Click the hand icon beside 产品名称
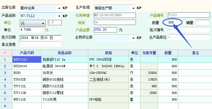Screen dimensions: 212x109 [65, 16]
